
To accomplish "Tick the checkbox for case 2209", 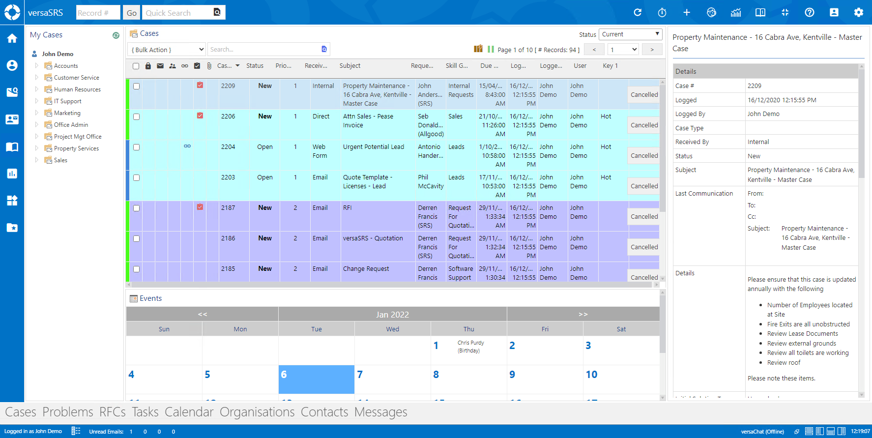I will pos(137,87).
